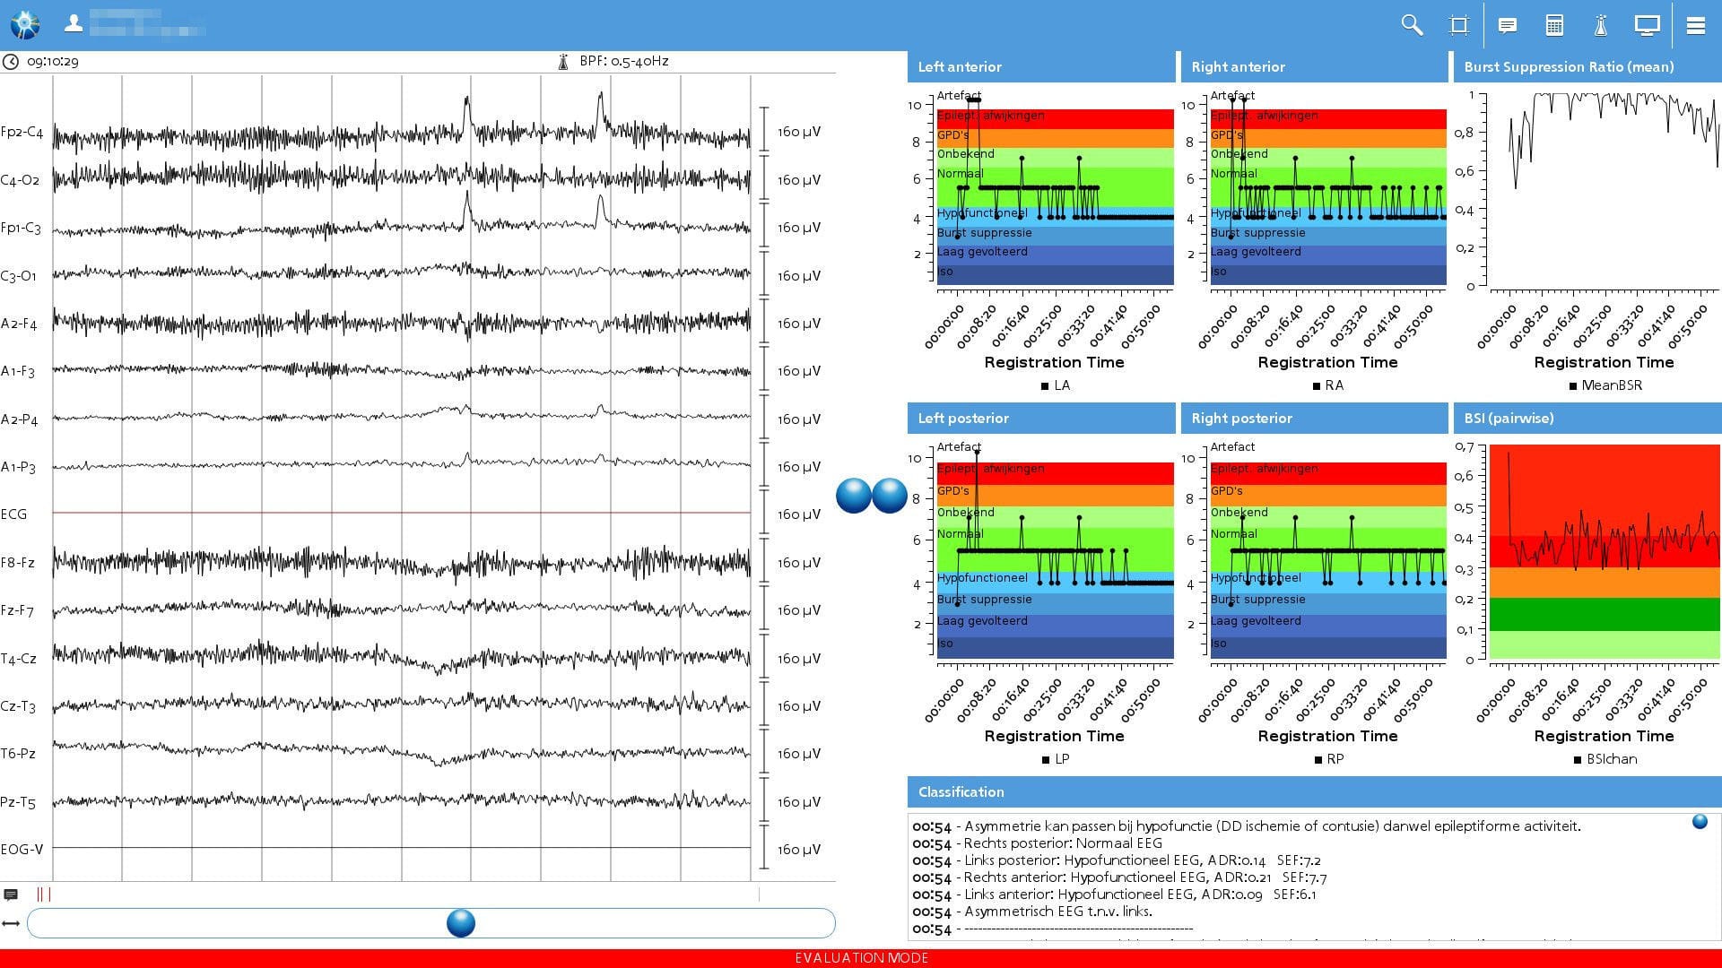Click the crop frame selection icon
This screenshot has height=968, width=1722.
[x=1459, y=25]
